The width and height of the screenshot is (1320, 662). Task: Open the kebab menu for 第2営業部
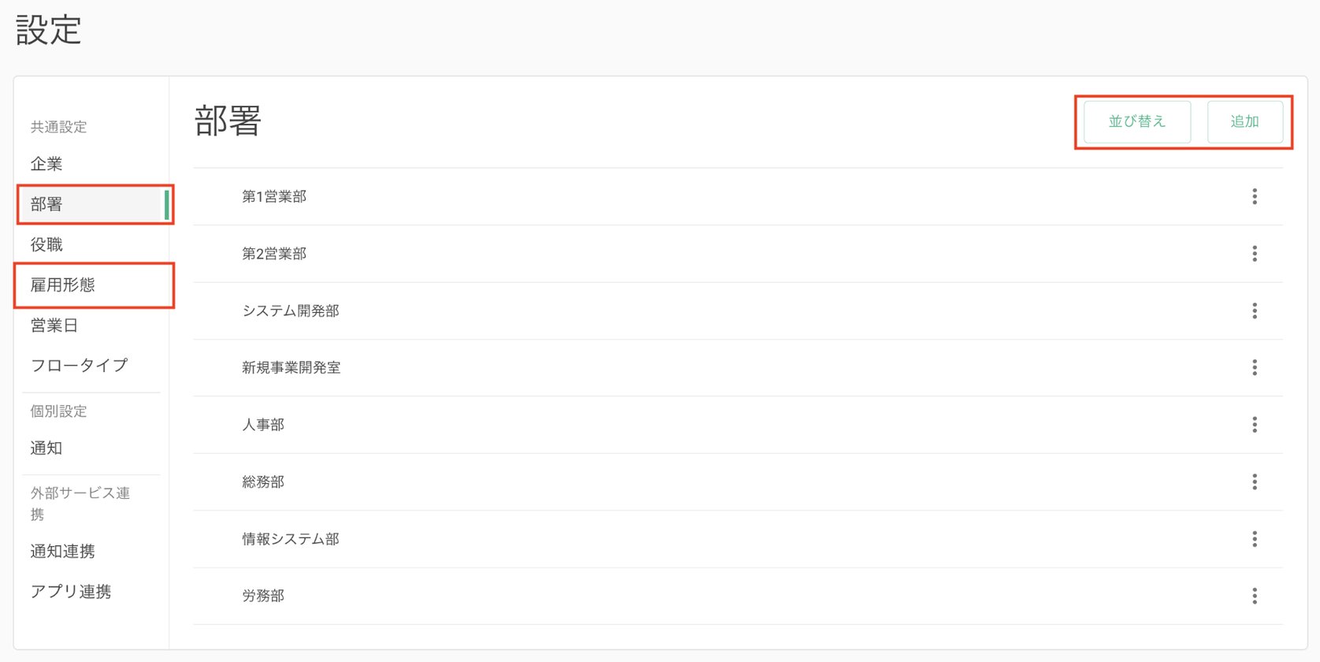[1255, 254]
